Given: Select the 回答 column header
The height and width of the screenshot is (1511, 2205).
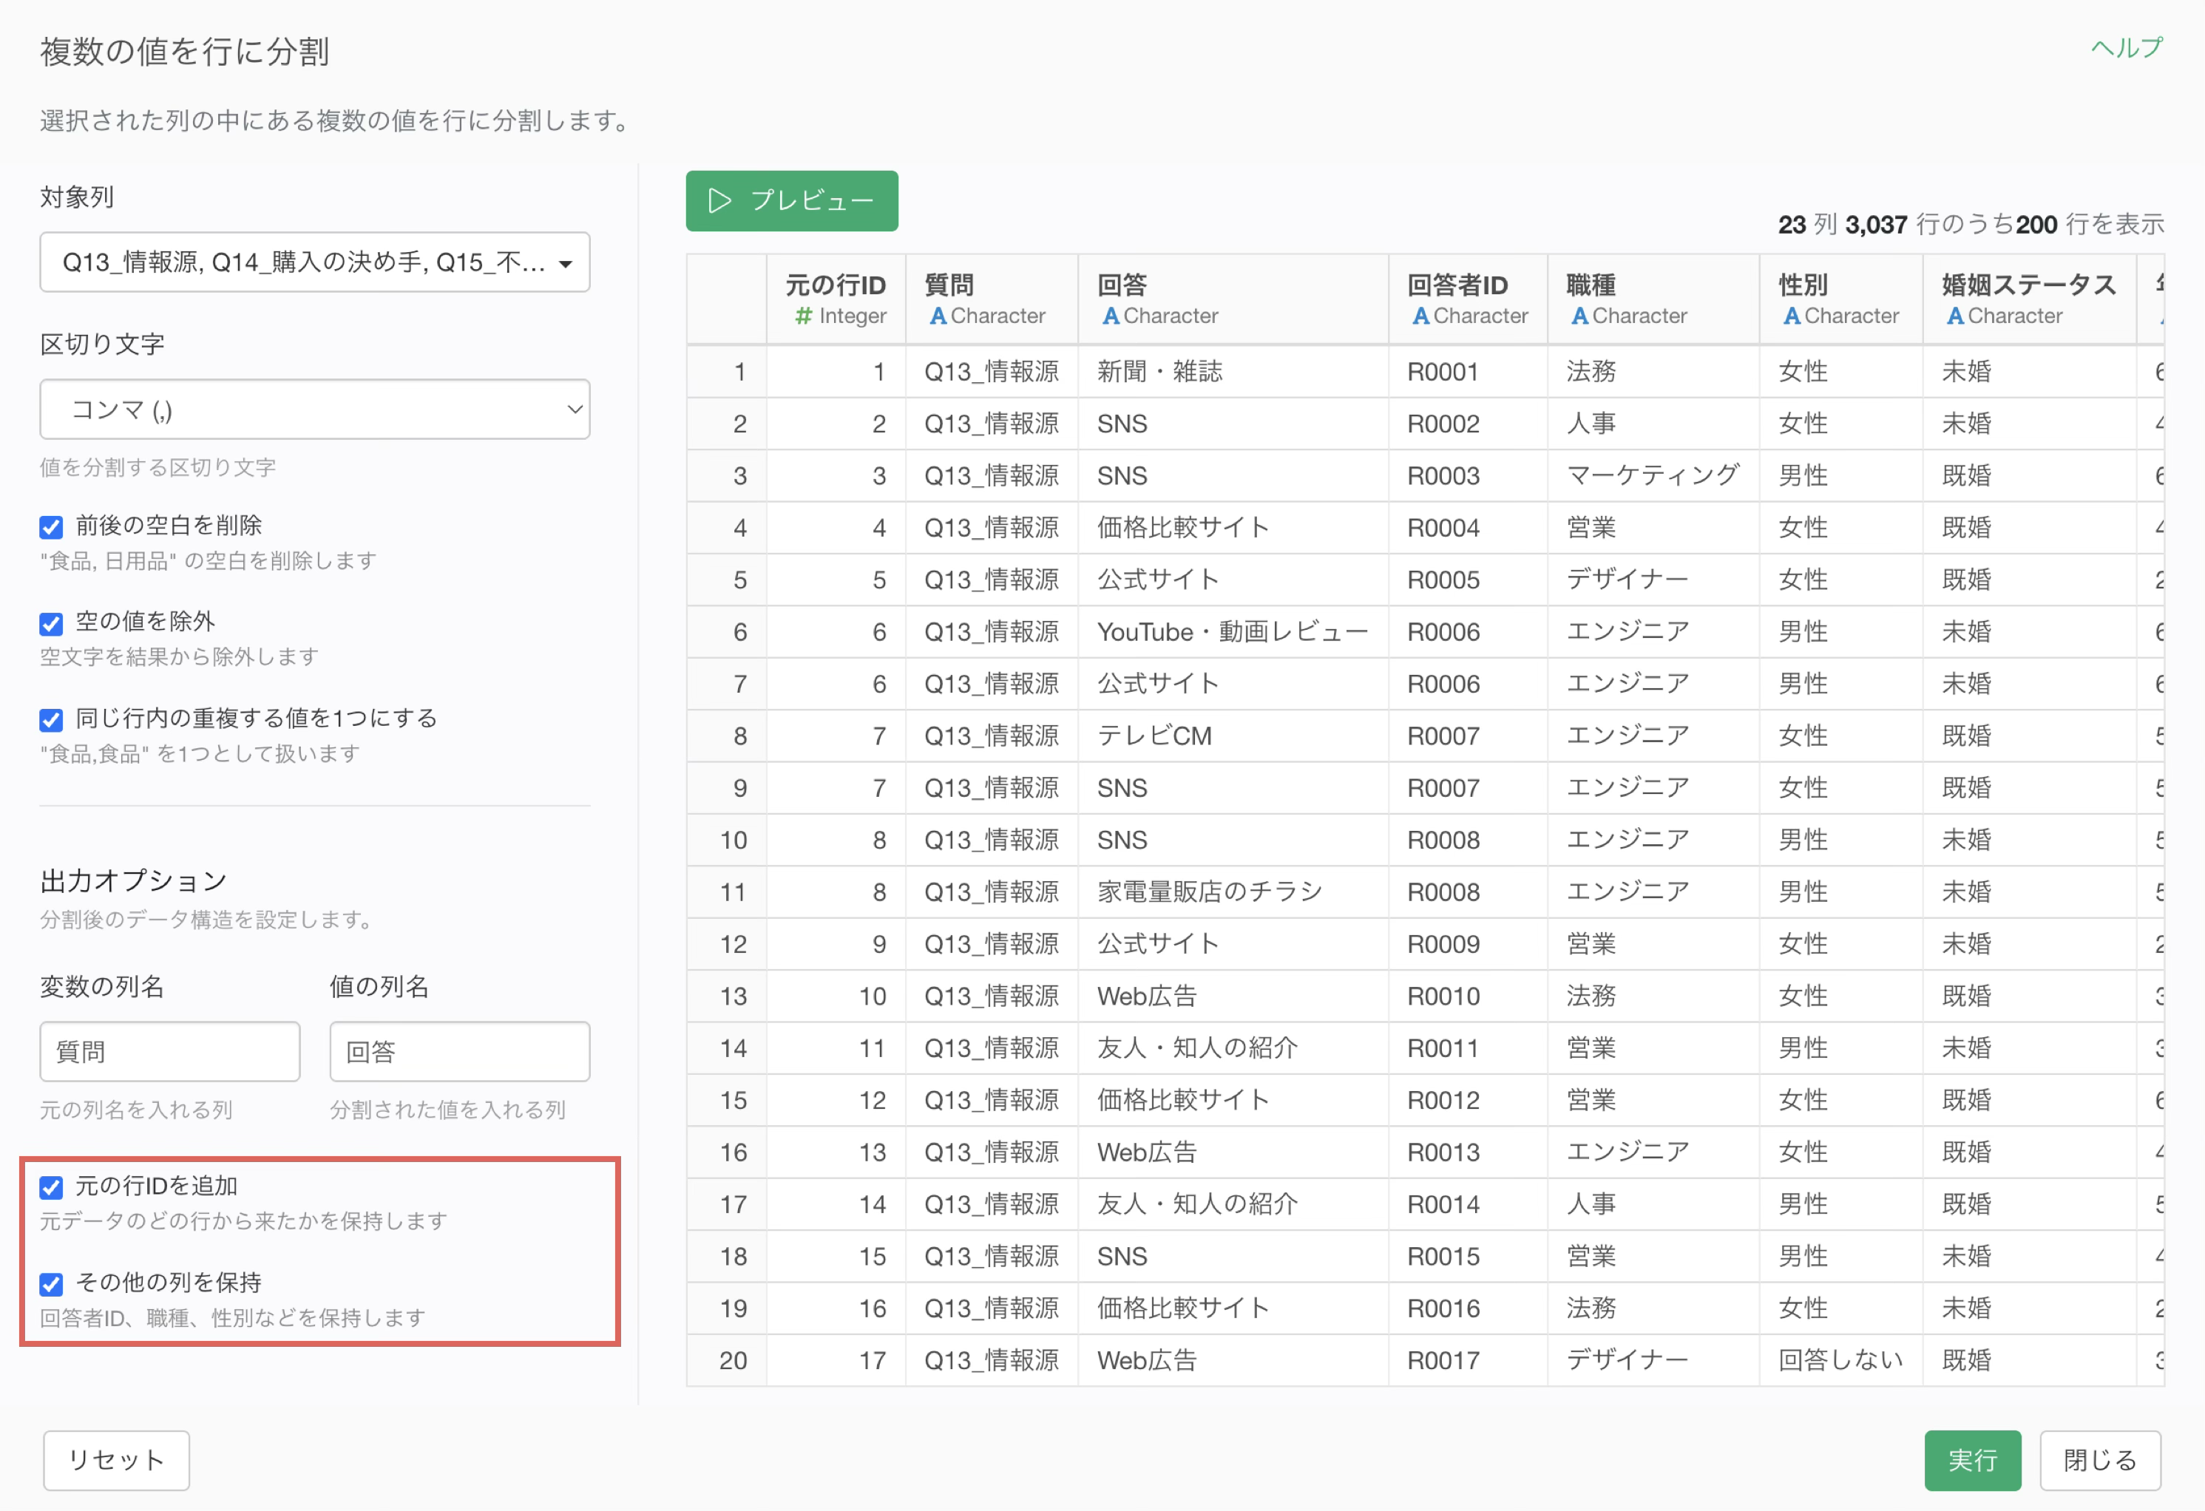Looking at the screenshot, I should (x=1233, y=299).
